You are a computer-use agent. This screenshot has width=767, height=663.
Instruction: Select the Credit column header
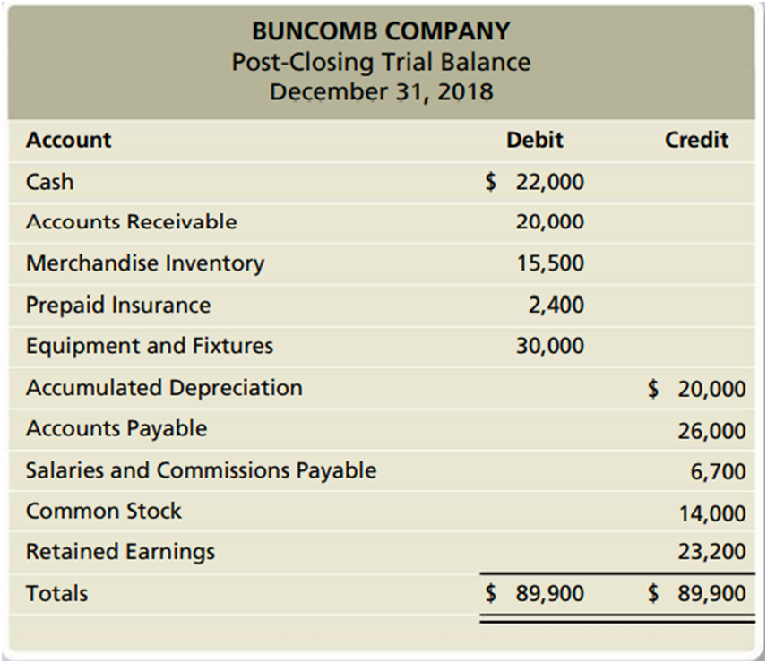(696, 141)
